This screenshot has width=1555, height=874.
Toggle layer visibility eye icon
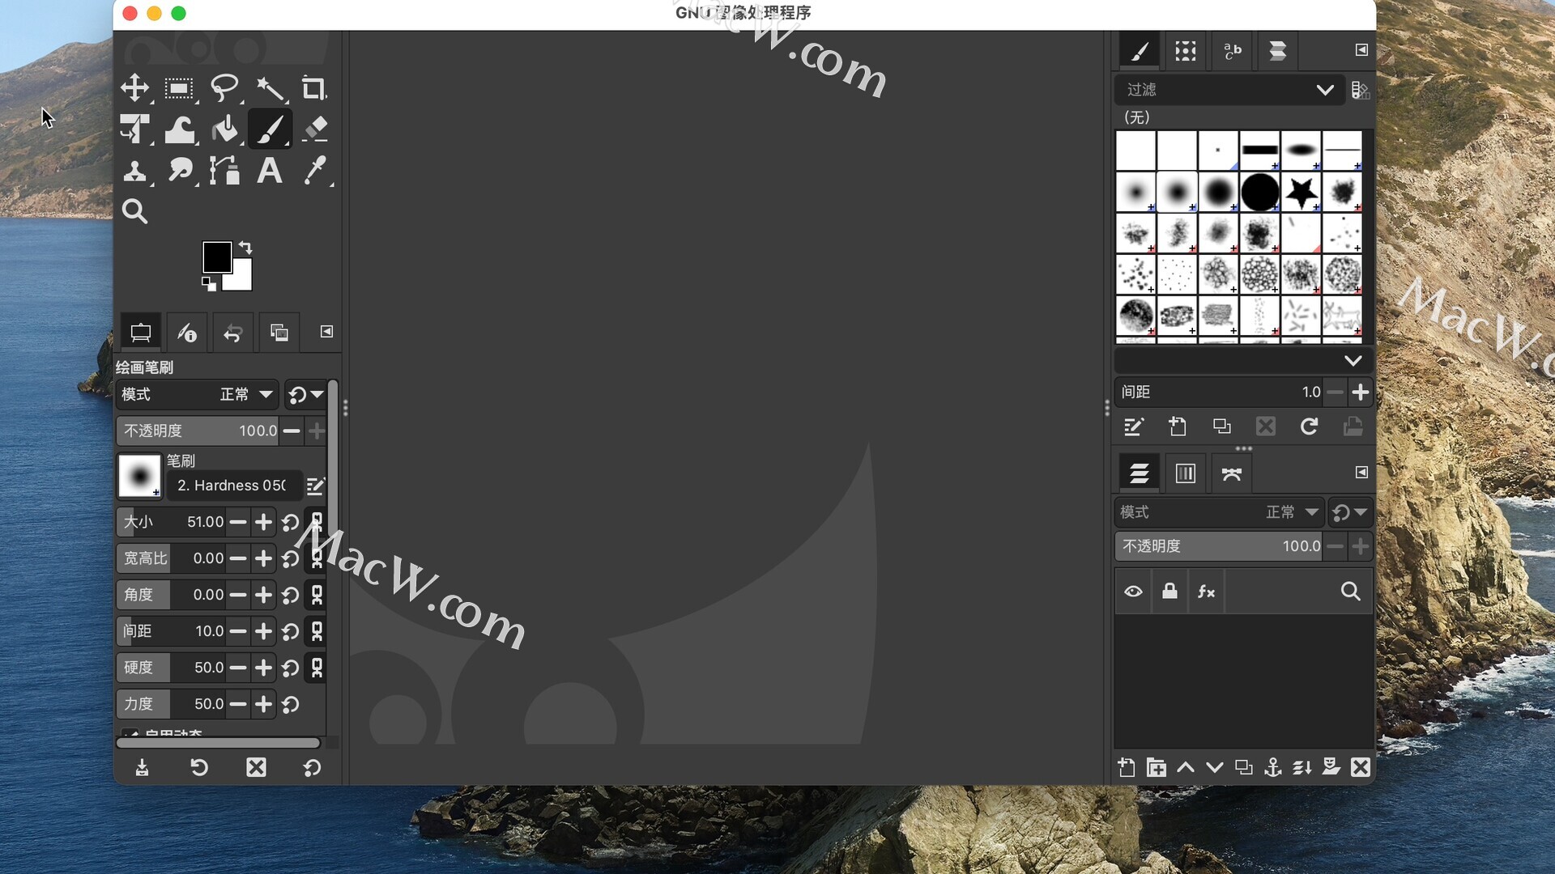(x=1133, y=592)
